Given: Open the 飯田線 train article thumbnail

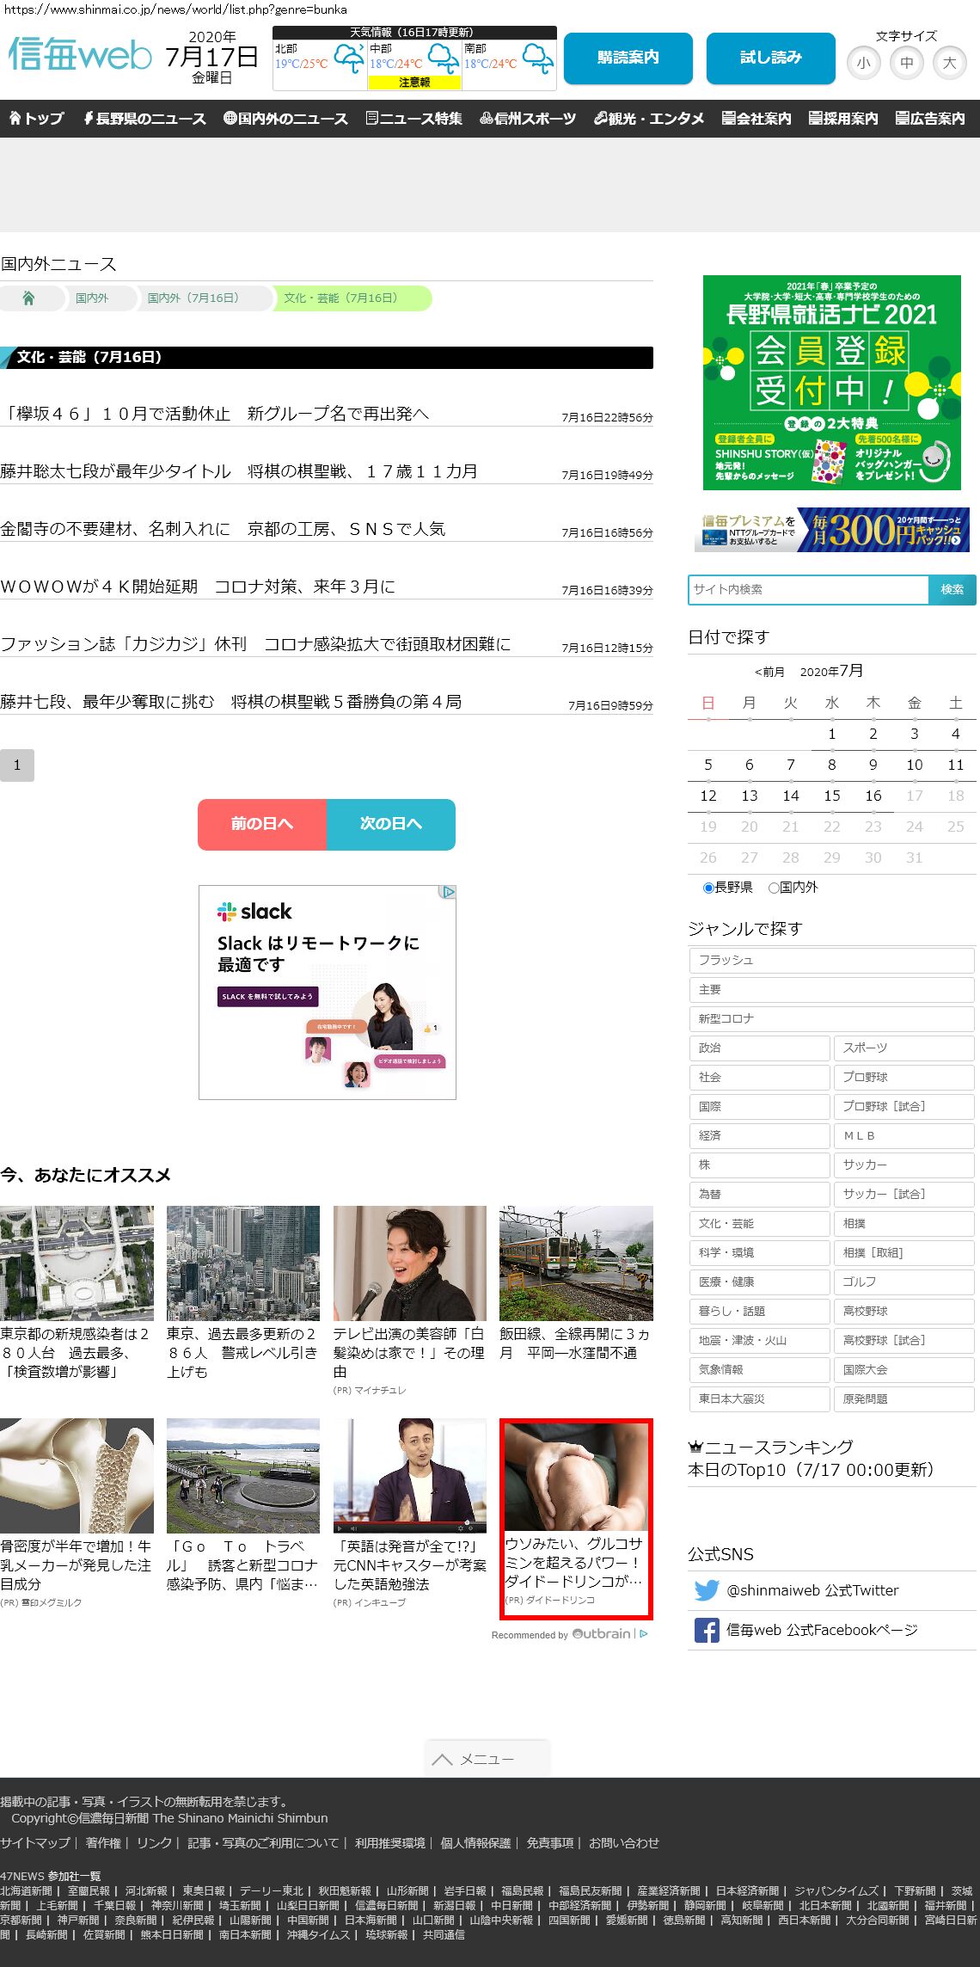Looking at the screenshot, I should (x=576, y=1263).
